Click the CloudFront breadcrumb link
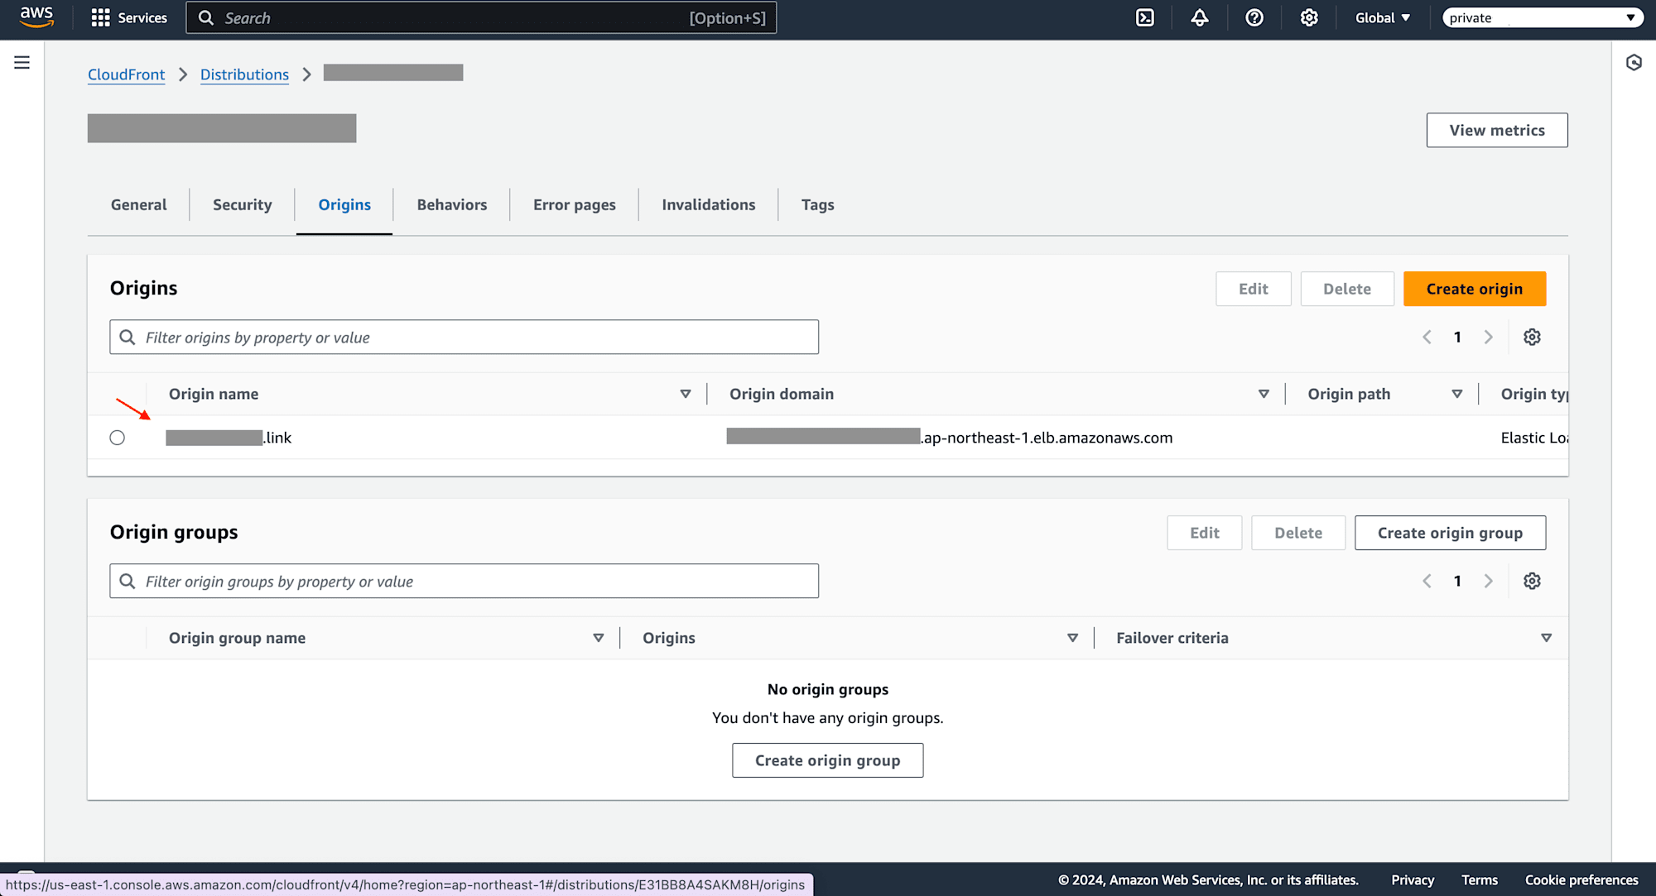Image resolution: width=1656 pixels, height=896 pixels. pyautogui.click(x=127, y=74)
